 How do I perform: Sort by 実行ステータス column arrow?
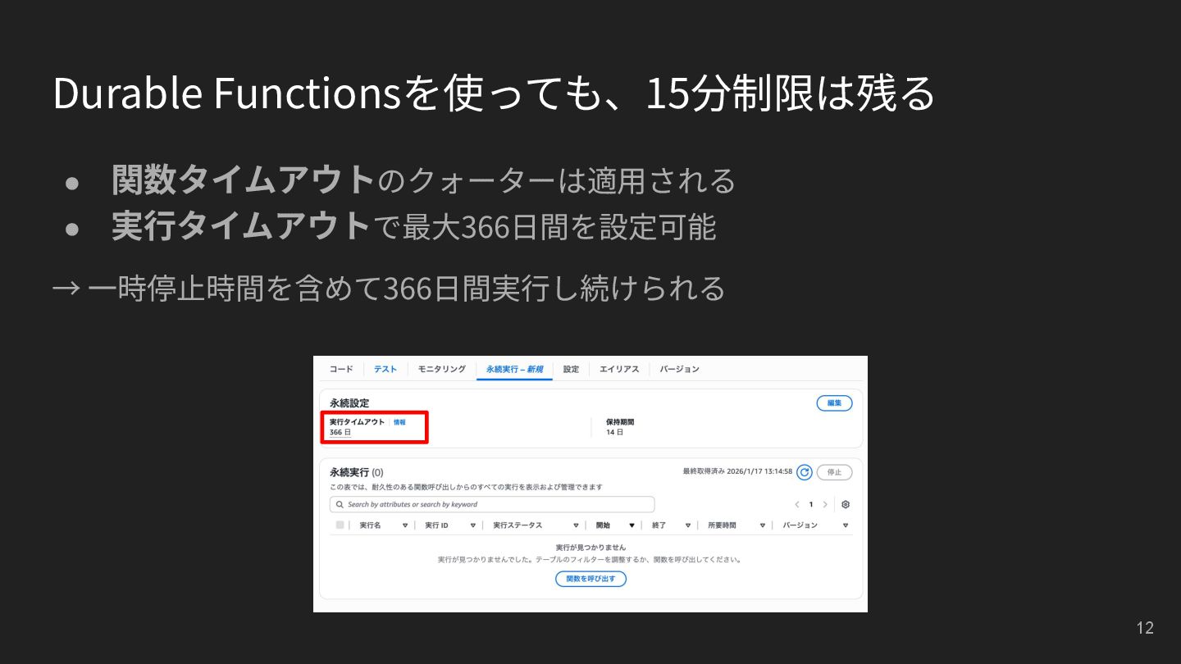[577, 525]
